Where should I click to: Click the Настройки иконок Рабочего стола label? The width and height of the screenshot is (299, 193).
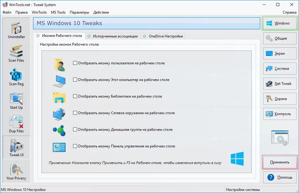click(x=70, y=44)
